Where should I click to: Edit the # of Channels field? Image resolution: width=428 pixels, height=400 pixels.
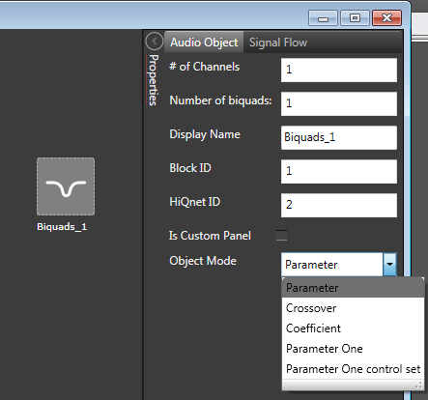coord(339,70)
